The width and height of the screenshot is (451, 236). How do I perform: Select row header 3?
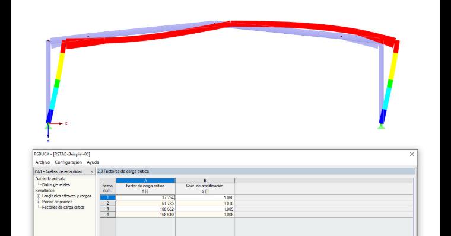click(108, 209)
